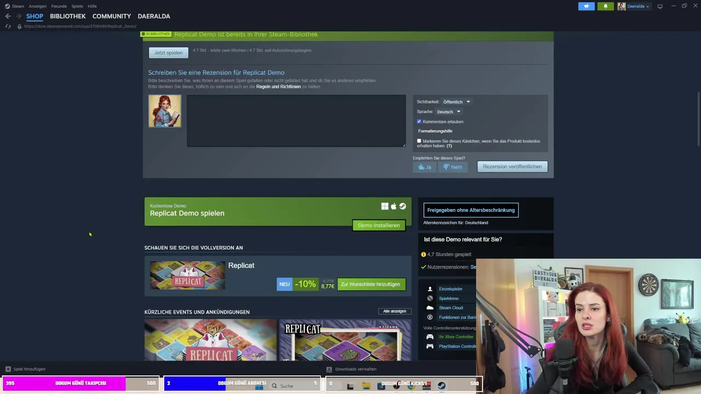Click the Steam icon in the taskbar

coord(441,386)
